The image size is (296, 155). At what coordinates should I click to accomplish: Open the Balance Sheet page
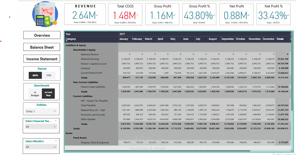coord(42,47)
